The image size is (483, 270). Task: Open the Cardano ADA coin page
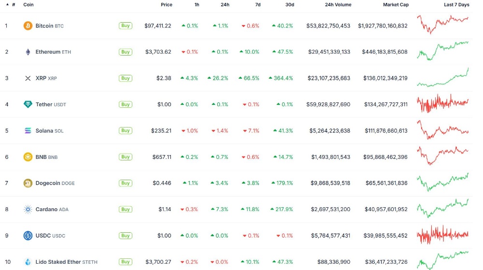(x=52, y=209)
